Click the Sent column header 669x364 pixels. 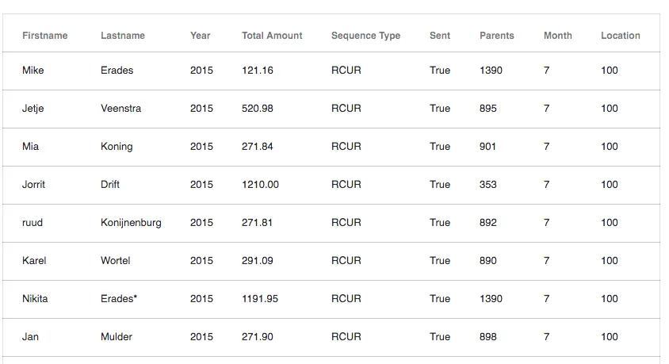(440, 36)
